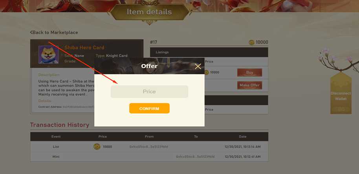
Task: Open the To address in the Mint row
Action: tap(195, 157)
